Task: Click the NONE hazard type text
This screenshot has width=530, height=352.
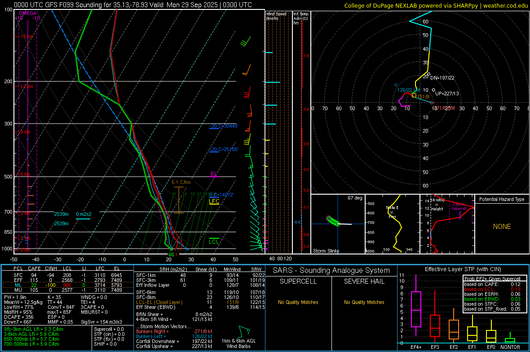Action: point(502,227)
